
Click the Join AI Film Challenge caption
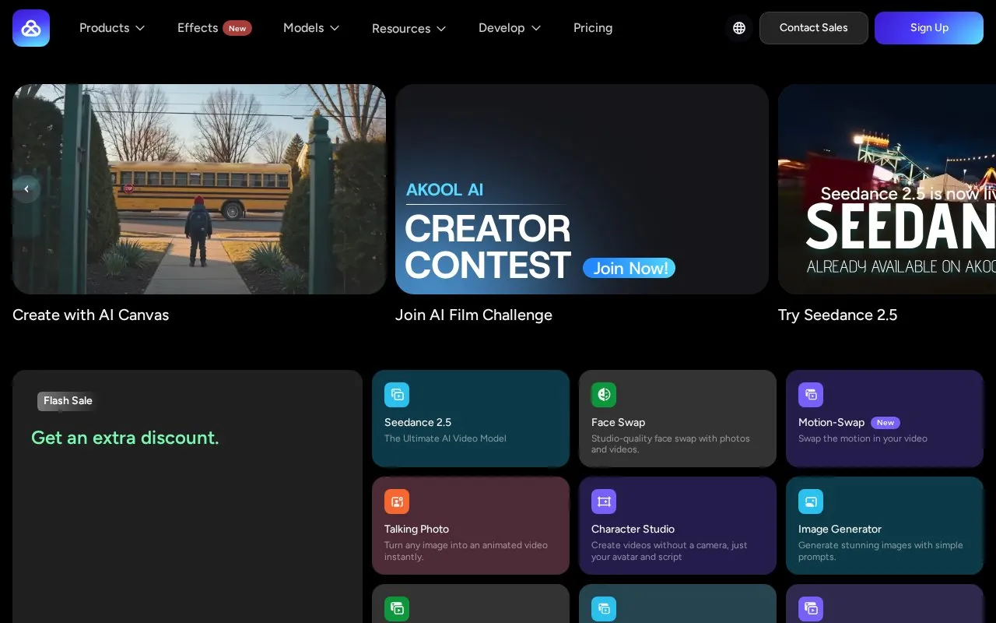[474, 315]
